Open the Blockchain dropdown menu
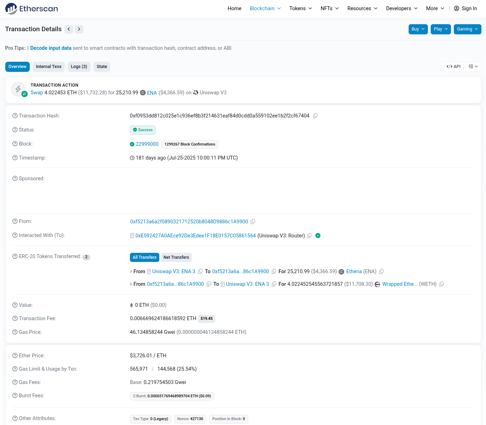Screen dimensions: 486x425 click(265, 8)
